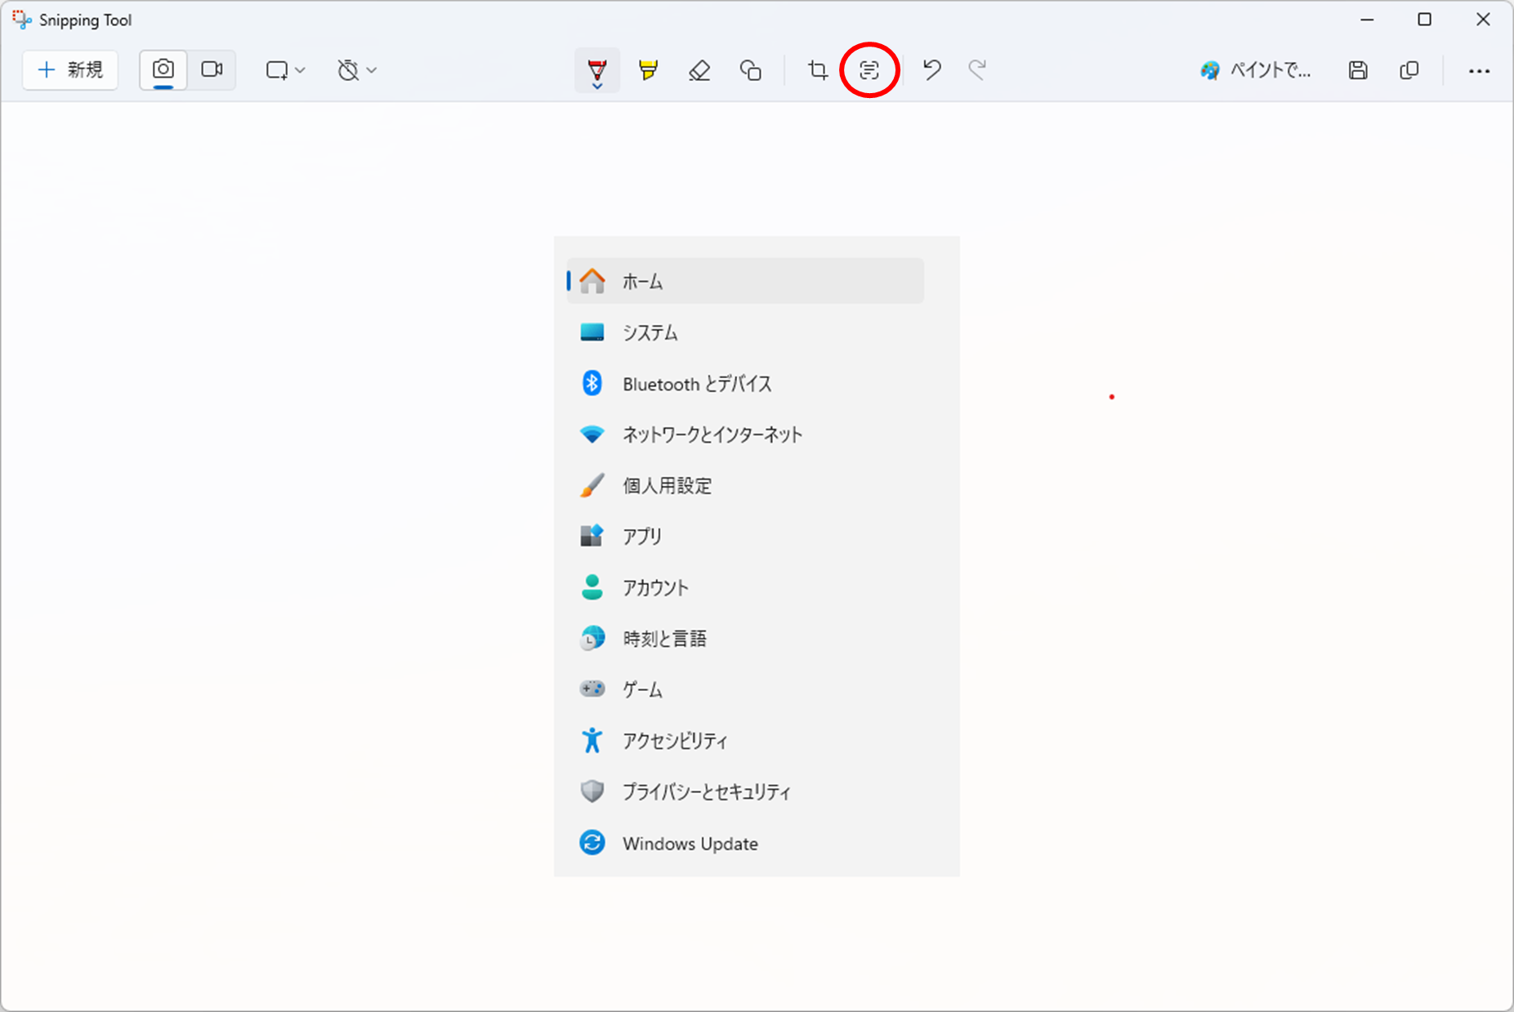Copy the snip to clipboard

coord(1409,70)
